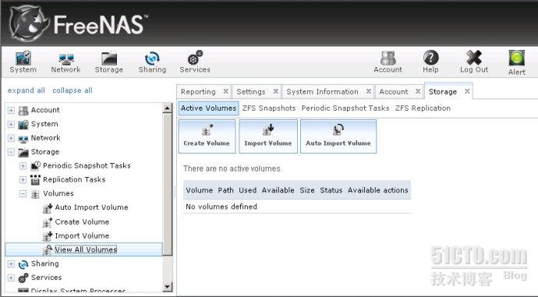Click the green Alert status light
The width and height of the screenshot is (538, 297).
517,58
